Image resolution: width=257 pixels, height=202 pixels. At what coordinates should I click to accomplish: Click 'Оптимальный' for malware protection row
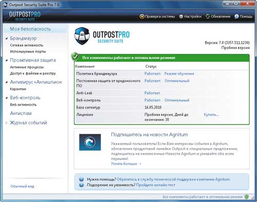point(177,81)
